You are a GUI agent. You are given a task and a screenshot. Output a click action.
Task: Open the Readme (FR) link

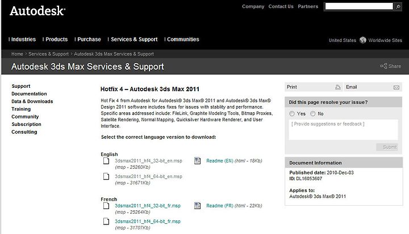click(x=220, y=206)
